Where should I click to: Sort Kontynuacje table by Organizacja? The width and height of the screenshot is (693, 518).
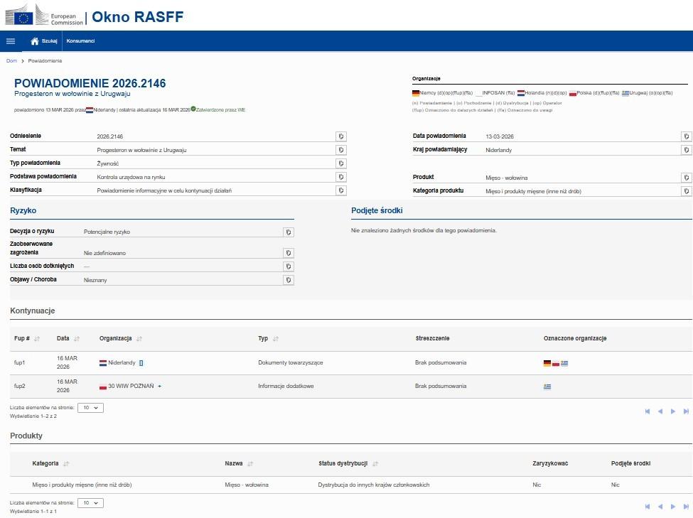click(x=139, y=339)
